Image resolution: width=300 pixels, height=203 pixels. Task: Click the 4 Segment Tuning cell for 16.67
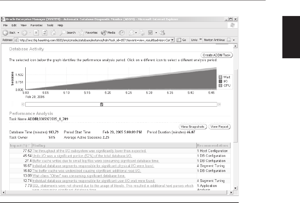[x=211, y=166]
